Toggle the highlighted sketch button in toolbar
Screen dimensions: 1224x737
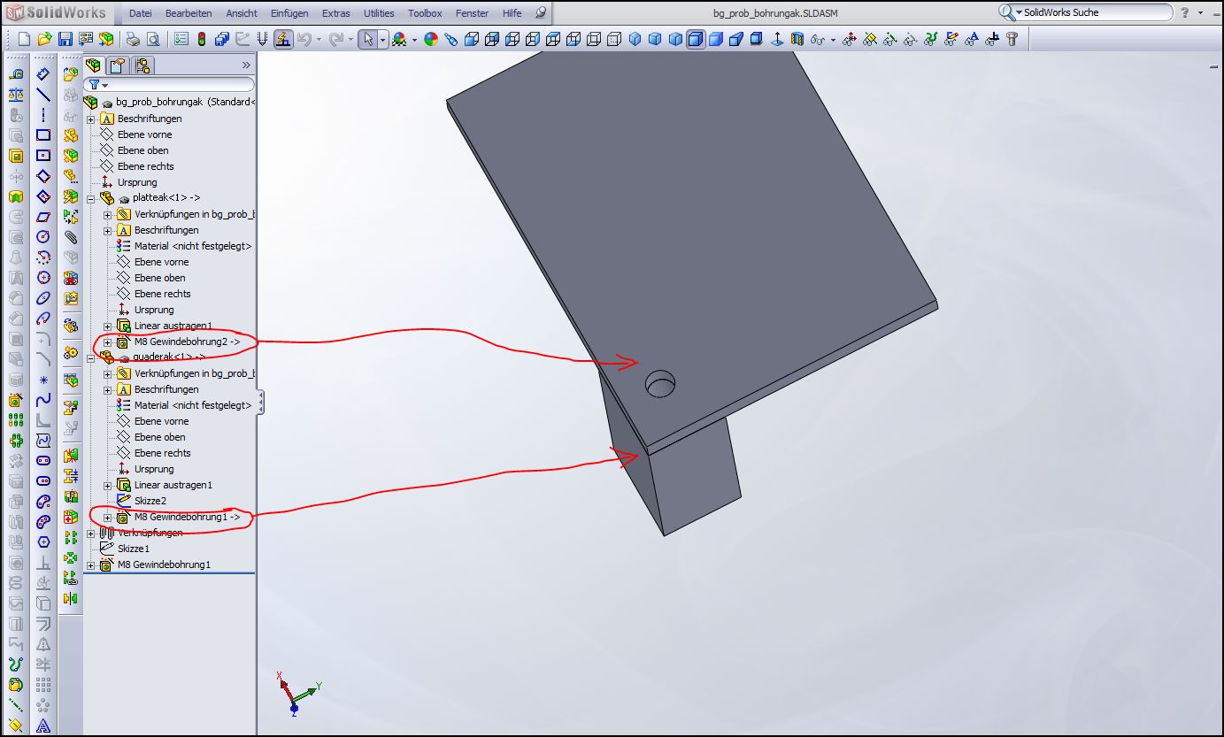pos(283,40)
